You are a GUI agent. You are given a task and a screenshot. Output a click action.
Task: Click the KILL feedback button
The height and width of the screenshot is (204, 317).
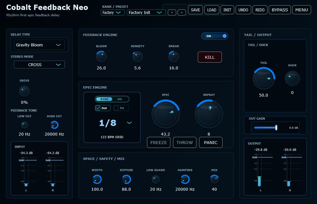pyautogui.click(x=209, y=57)
